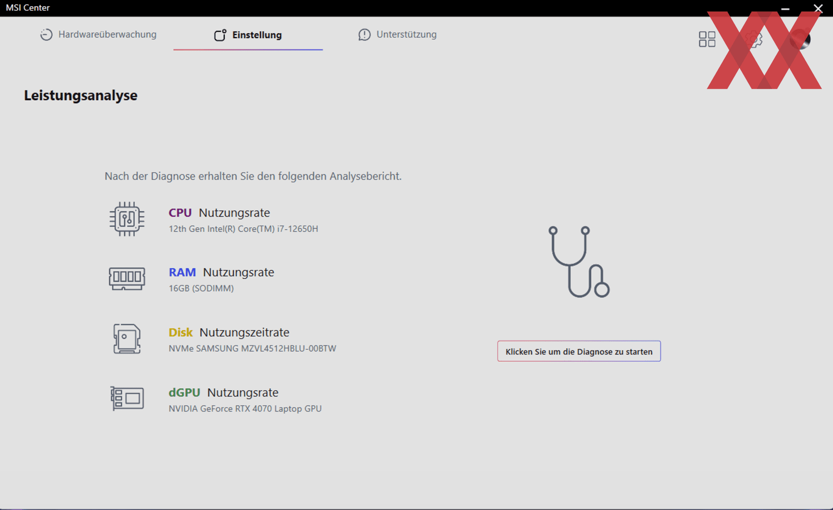The image size is (833, 510).
Task: Select the RAM Nutzungsrate label
Action: point(221,272)
